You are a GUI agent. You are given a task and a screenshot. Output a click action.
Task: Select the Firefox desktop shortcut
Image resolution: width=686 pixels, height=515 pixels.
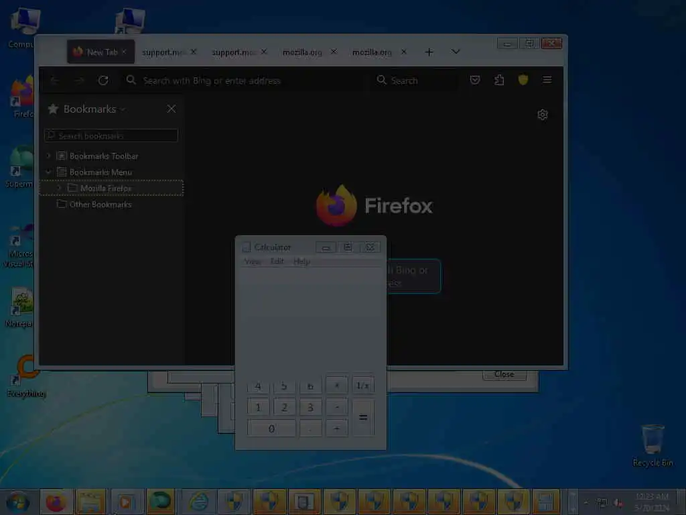pyautogui.click(x=22, y=97)
